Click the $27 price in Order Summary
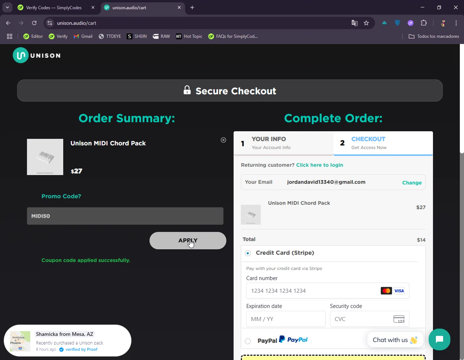 pos(76,171)
